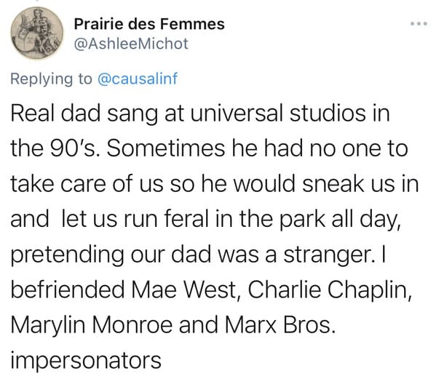
Task: Open the three-dot more options menu
Action: point(419,24)
